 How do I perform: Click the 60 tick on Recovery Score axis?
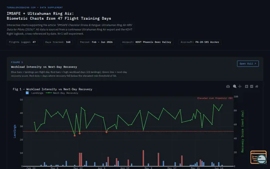pos(235,124)
